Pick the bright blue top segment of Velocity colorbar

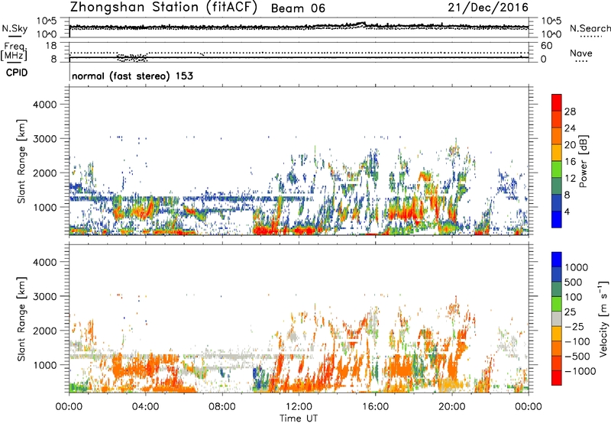point(557,260)
